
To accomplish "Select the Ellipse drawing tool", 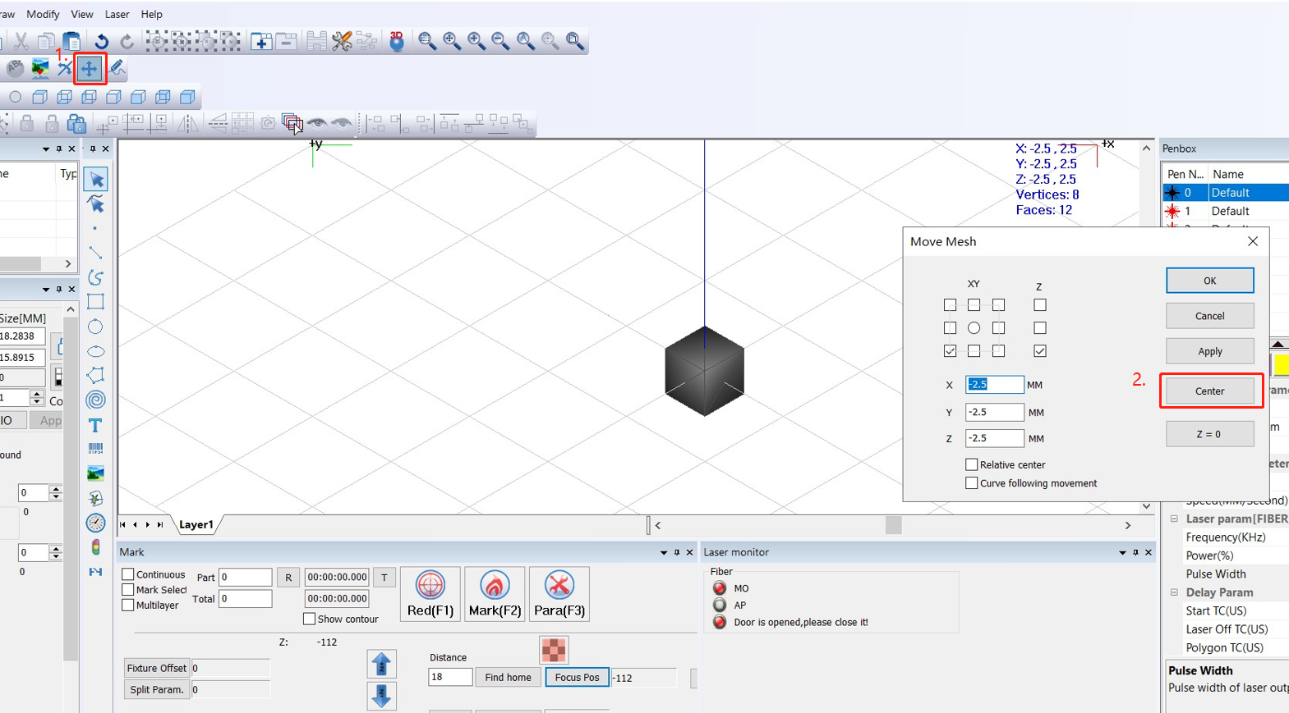I will pyautogui.click(x=96, y=351).
